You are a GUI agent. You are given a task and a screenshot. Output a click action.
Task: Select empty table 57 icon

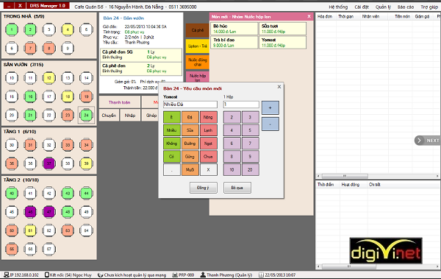tap(49, 249)
